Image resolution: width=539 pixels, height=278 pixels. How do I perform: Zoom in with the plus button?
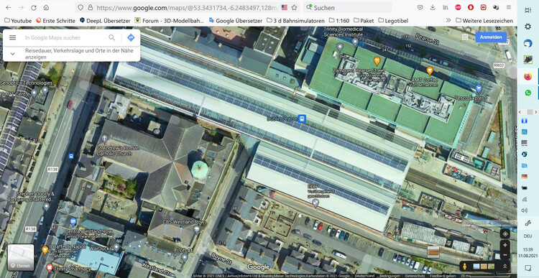505,245
